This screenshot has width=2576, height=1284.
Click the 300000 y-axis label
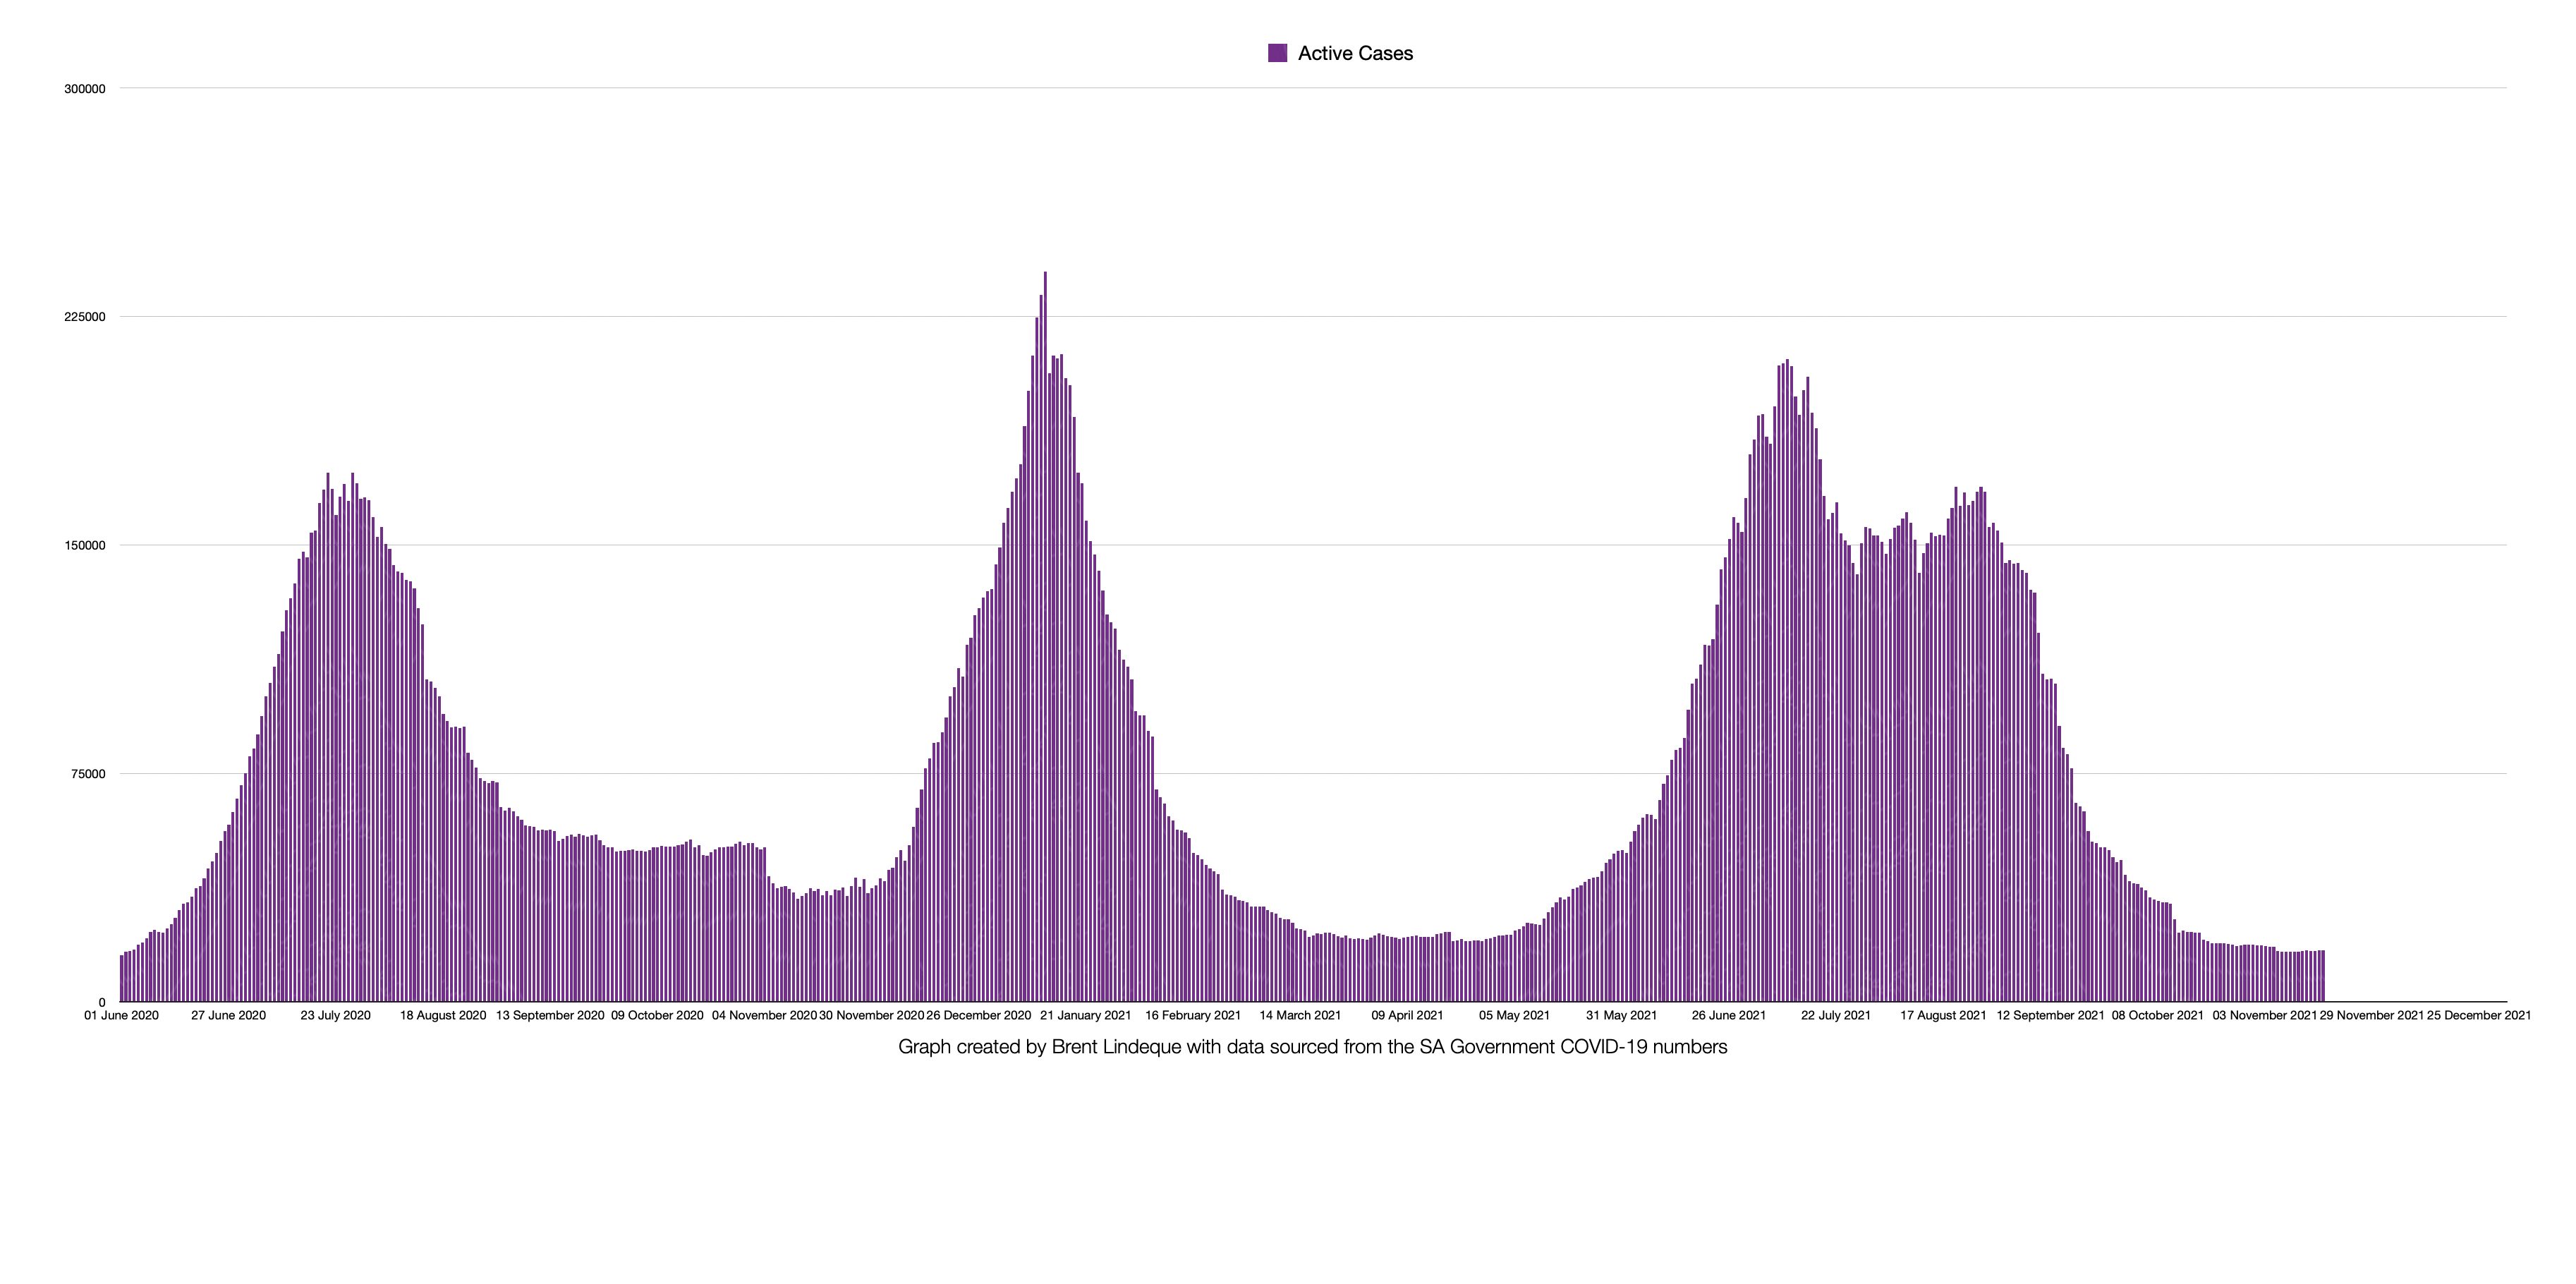click(84, 89)
